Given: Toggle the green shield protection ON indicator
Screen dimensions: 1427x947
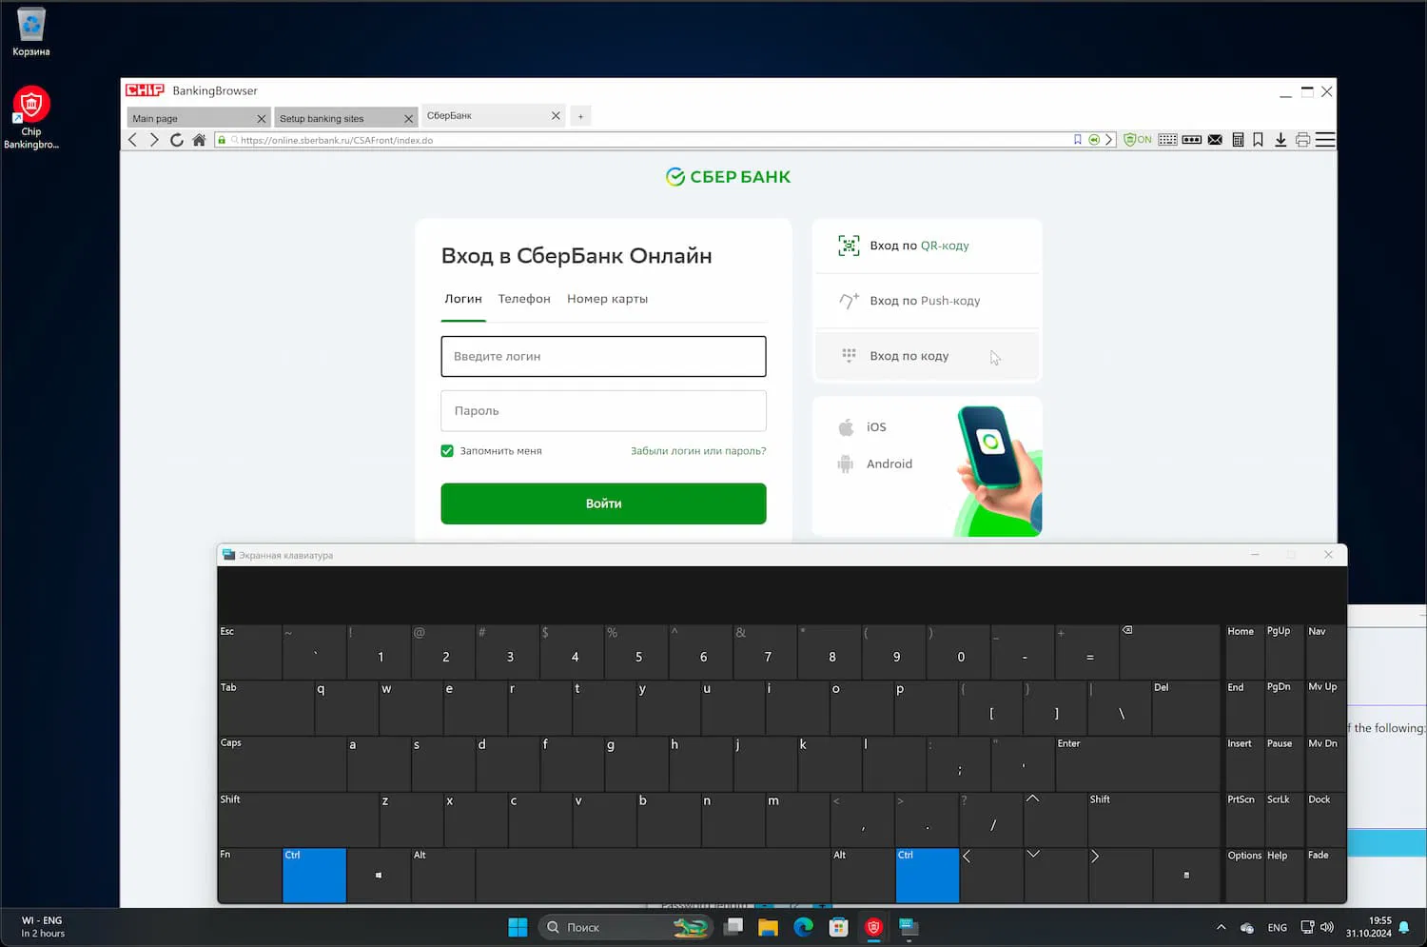Looking at the screenshot, I should 1138,140.
